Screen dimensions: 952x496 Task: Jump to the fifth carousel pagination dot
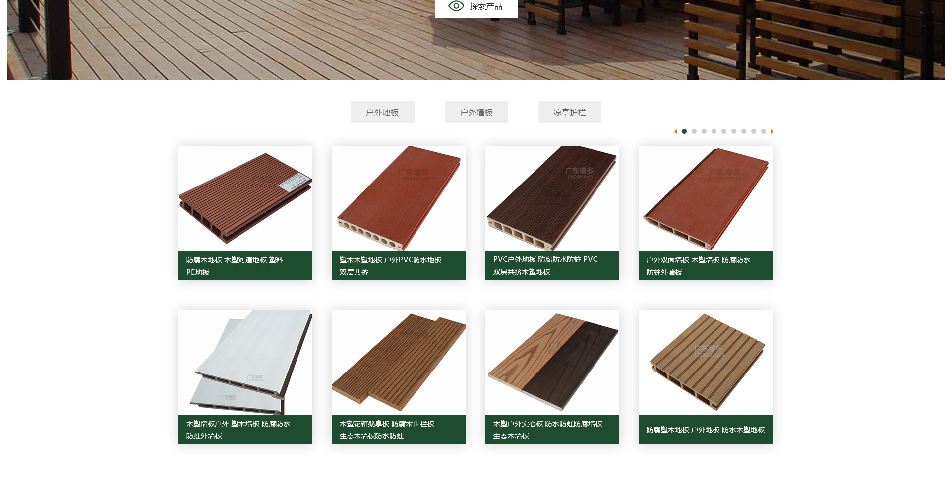724,131
